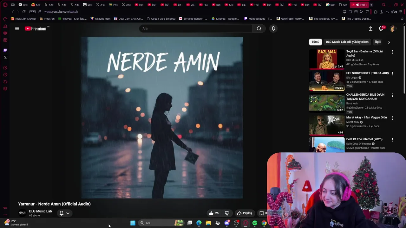This screenshot has height=228, width=406.
Task: Open Kick Link Crawler bookmark
Action: [x=23, y=19]
